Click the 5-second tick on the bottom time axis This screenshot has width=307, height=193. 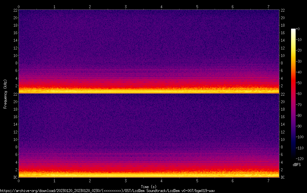197,181
